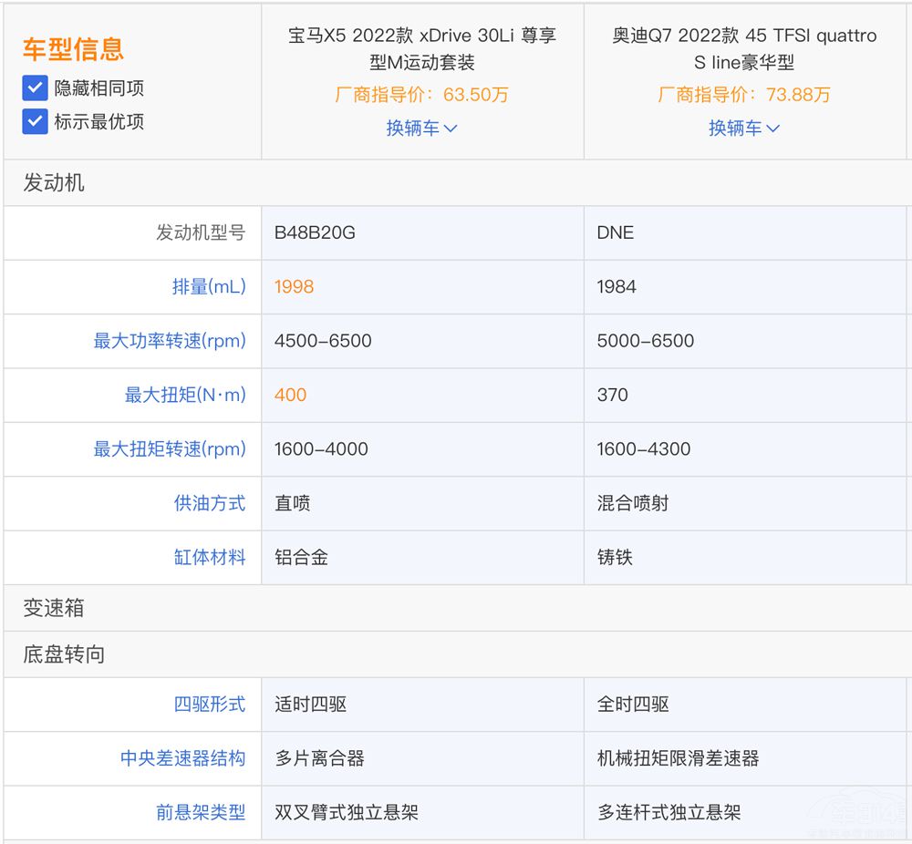The height and width of the screenshot is (844, 912).
Task: Open 换辆车 dropdown under 宝马X5
Action: (421, 129)
